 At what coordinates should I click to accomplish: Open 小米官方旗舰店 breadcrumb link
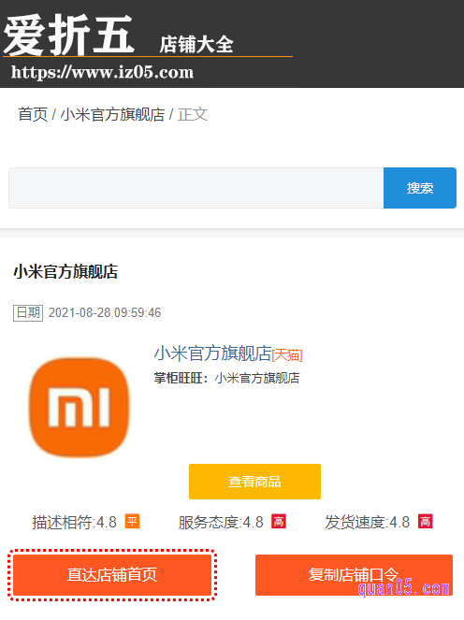pyautogui.click(x=113, y=115)
